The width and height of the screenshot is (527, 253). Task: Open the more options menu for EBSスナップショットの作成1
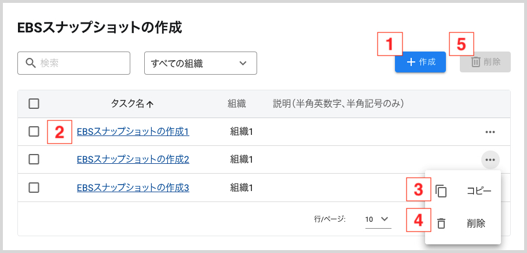click(490, 132)
